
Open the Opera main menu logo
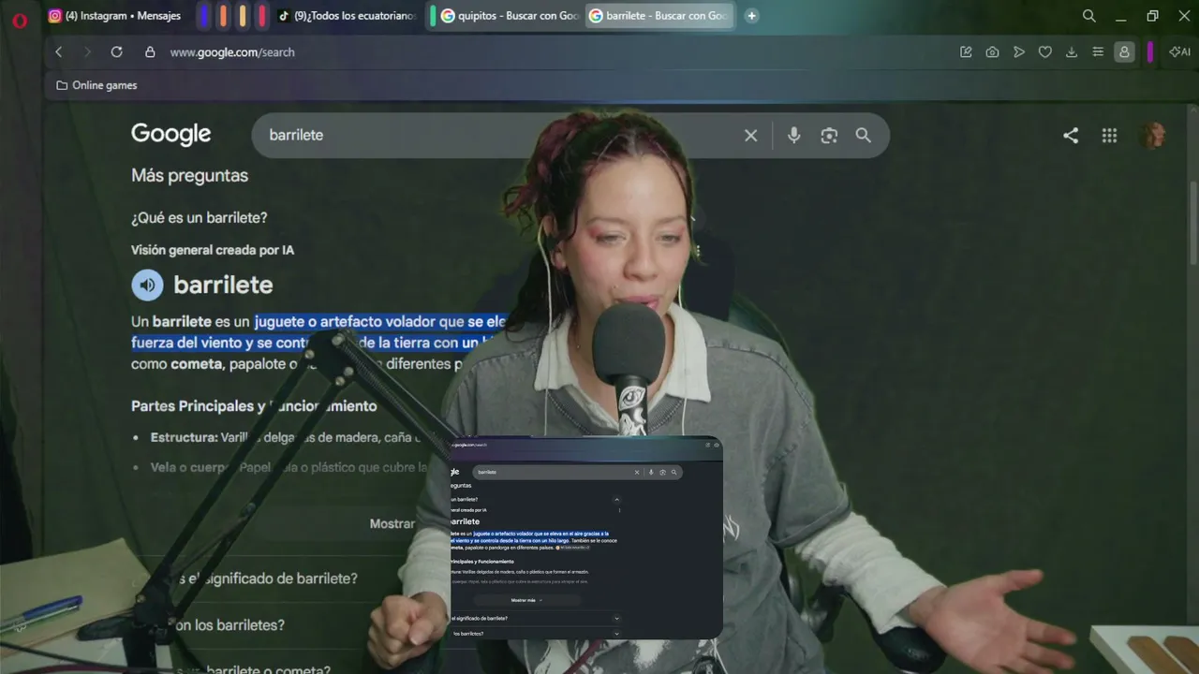point(20,19)
